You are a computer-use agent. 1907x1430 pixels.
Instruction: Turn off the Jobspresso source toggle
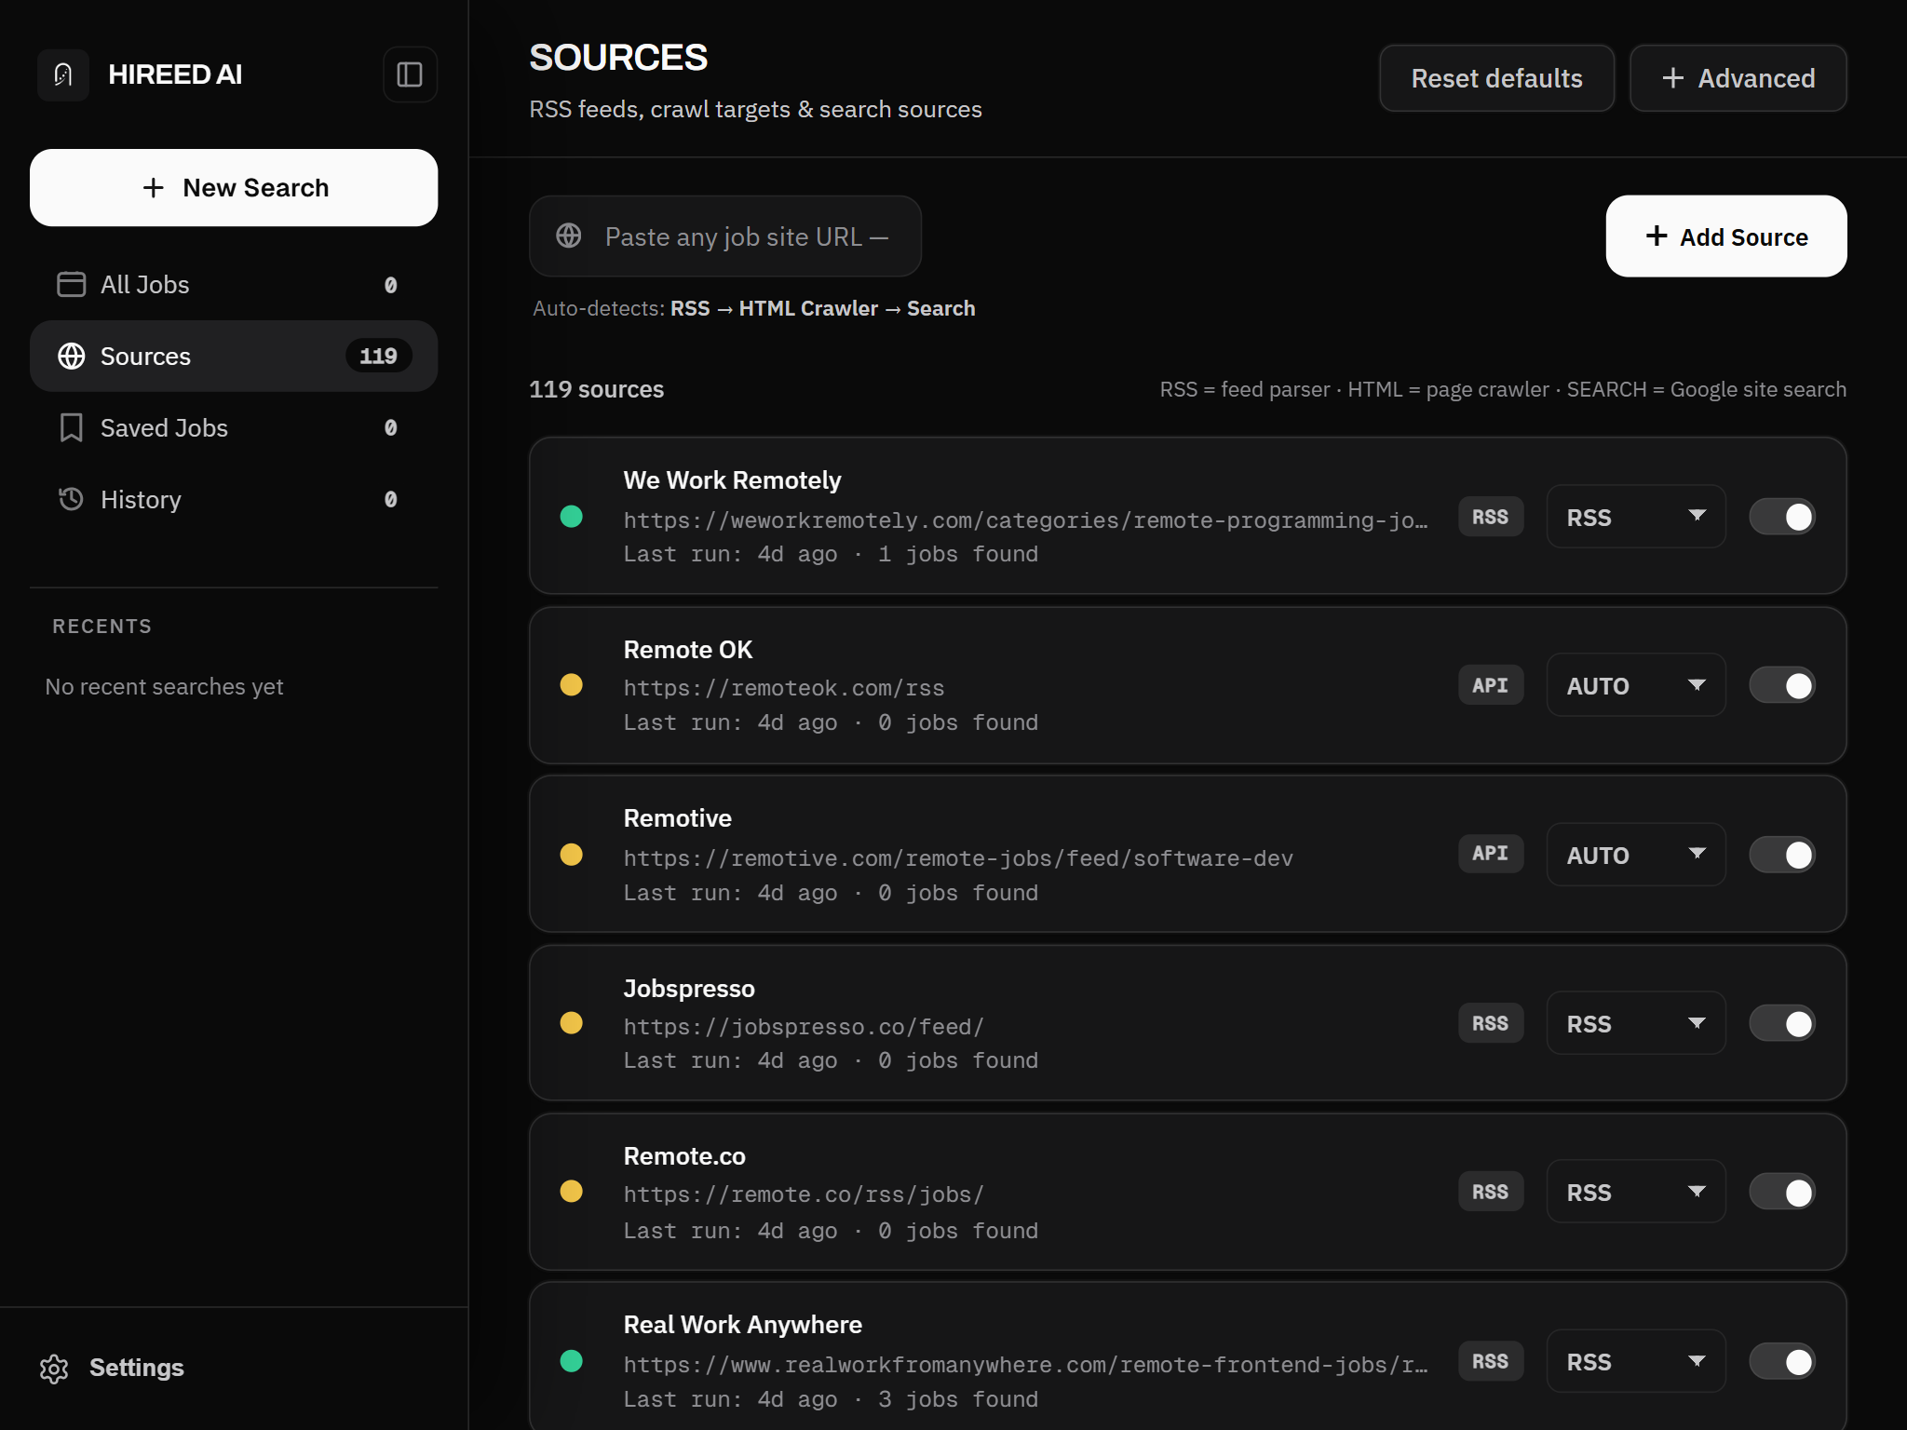pos(1782,1023)
